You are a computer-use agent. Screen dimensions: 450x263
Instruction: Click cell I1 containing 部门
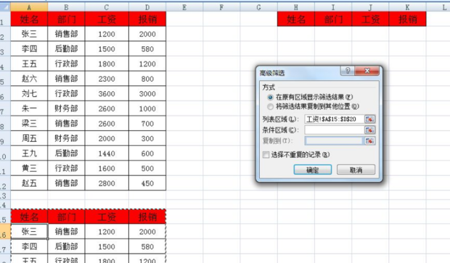pos(333,19)
